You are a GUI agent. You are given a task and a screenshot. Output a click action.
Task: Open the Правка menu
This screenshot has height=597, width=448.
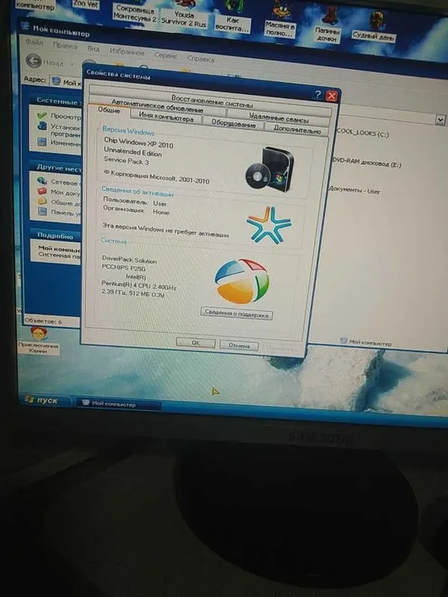pos(65,46)
